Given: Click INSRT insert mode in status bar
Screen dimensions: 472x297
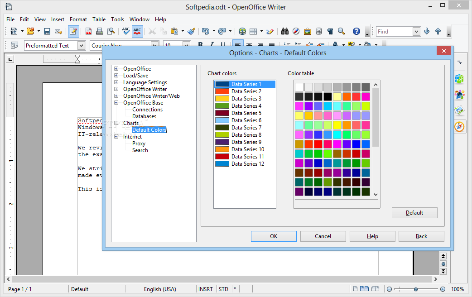Looking at the screenshot, I should click(206, 289).
